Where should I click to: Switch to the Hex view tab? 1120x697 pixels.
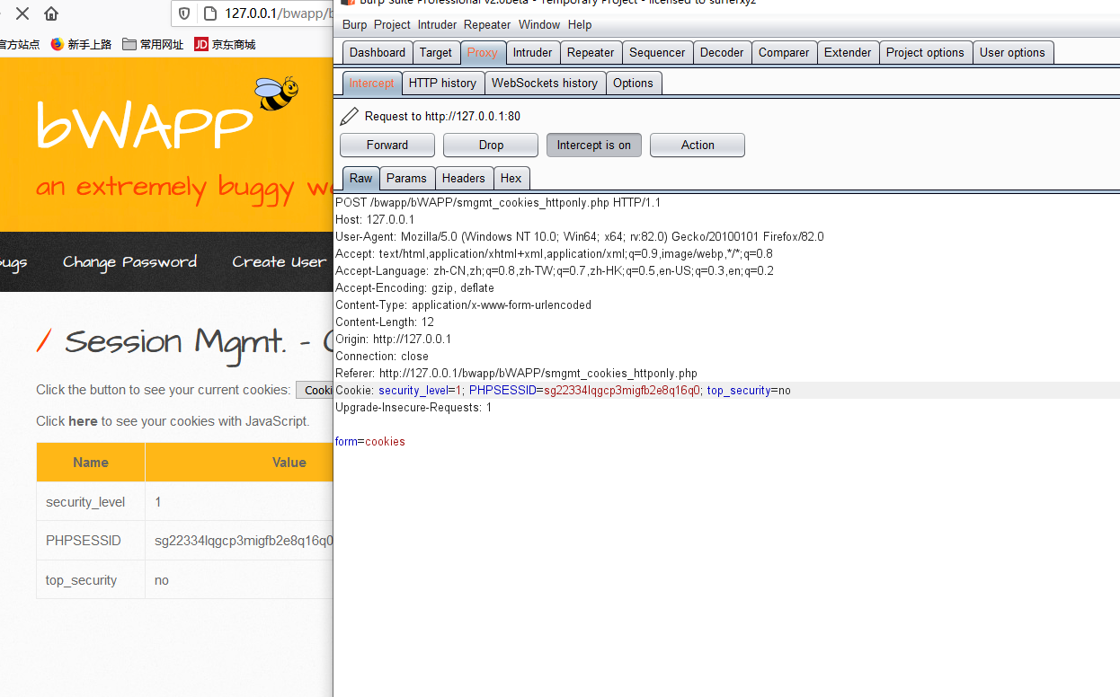tap(511, 178)
